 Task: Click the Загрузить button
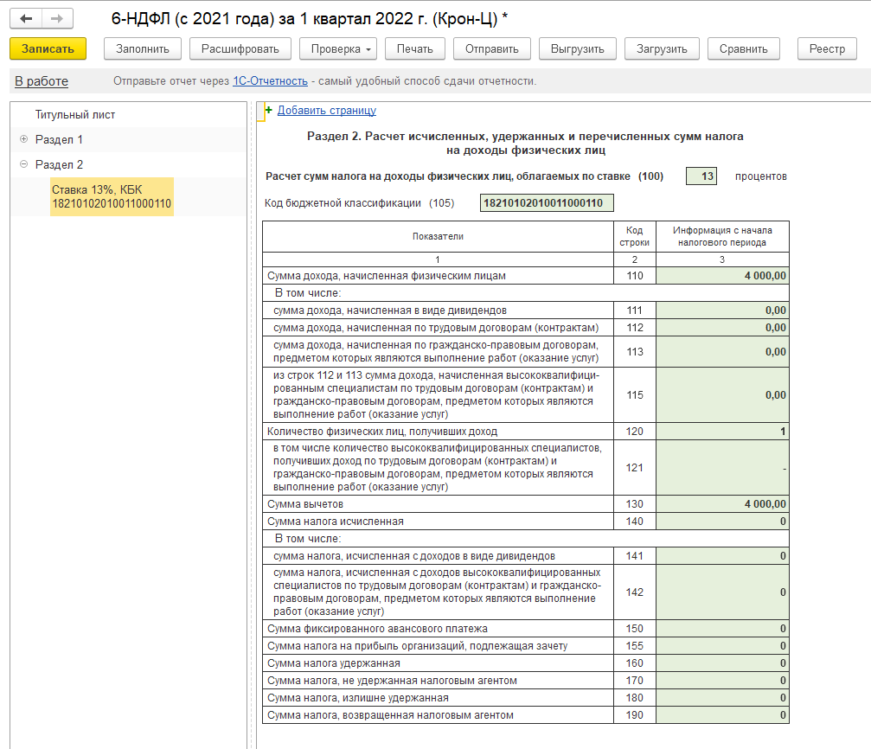(662, 49)
